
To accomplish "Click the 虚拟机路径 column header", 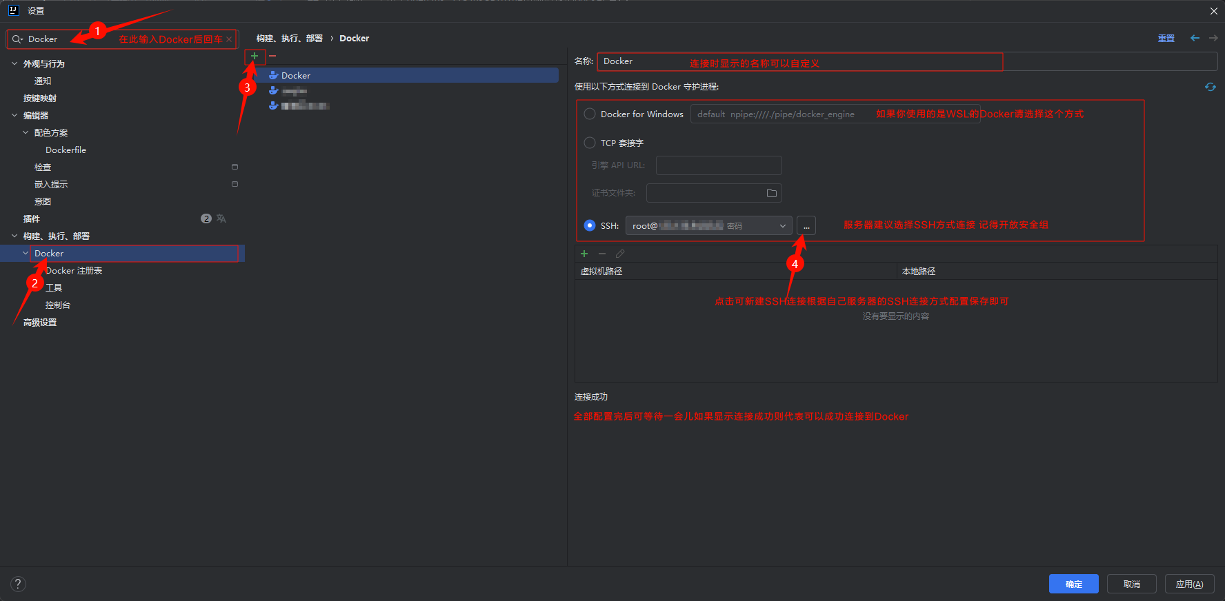I will pos(736,271).
